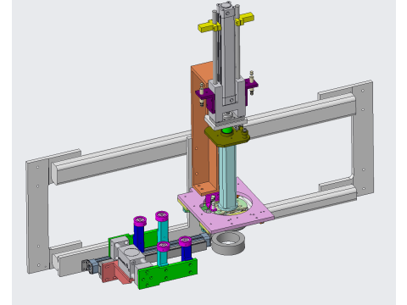Screen dimensions: 407x305
Task: Select the right yellow bracket at top
Action: (245, 19)
